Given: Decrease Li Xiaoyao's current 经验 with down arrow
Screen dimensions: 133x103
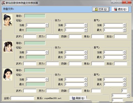Looking at the screenshot, I should 47,26.
